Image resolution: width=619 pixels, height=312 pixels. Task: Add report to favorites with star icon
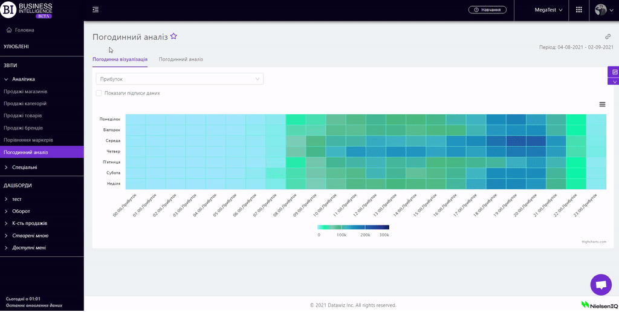click(x=173, y=37)
